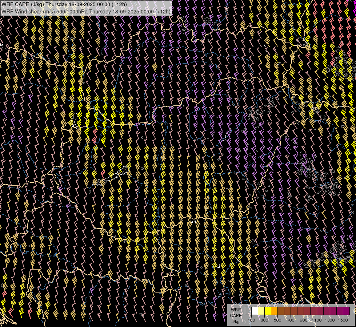
Task: Click the magenta above-1500 J/kg legend swatch
Action: 346,311
